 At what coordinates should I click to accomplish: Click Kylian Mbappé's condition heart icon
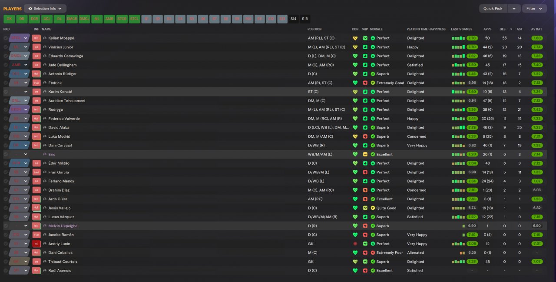[x=355, y=38]
